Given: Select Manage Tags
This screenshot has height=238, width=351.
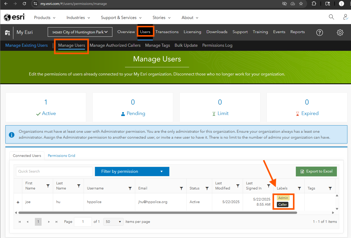Looking at the screenshot, I should 158,45.
